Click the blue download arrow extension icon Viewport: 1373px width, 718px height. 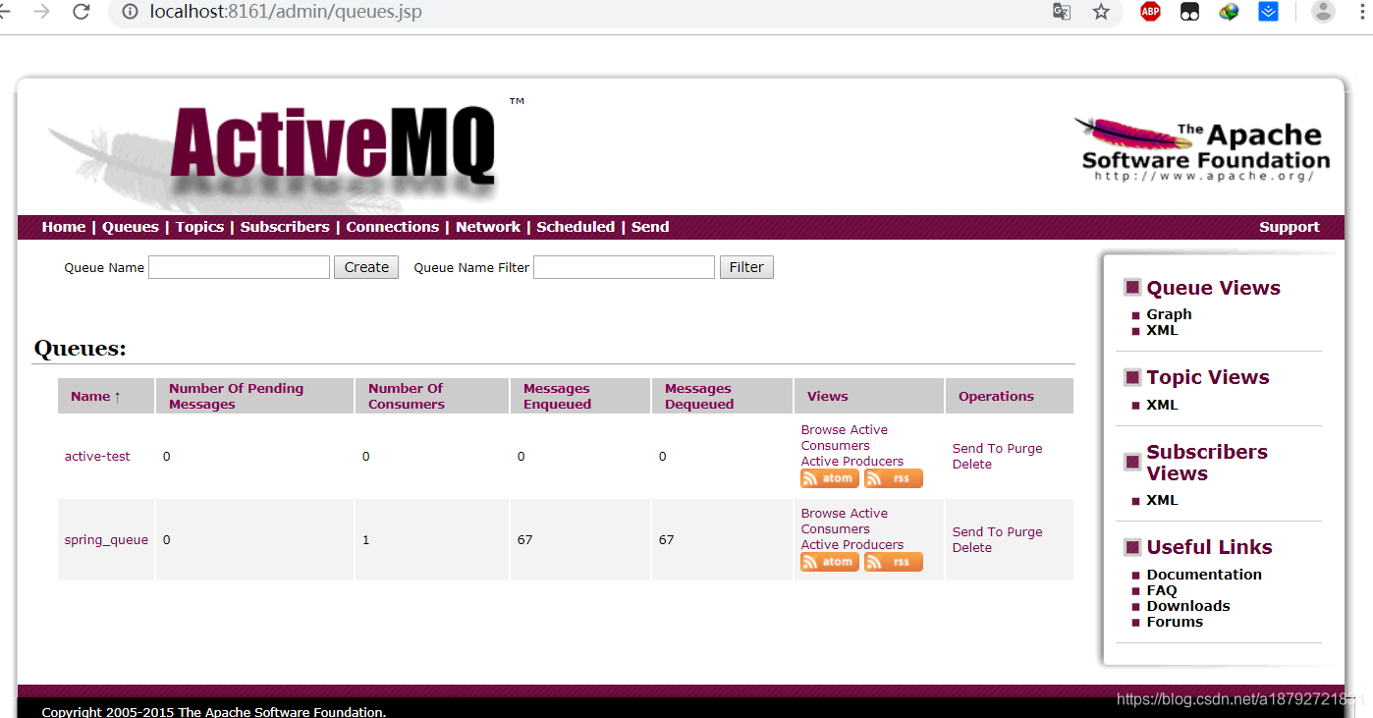[x=1268, y=12]
